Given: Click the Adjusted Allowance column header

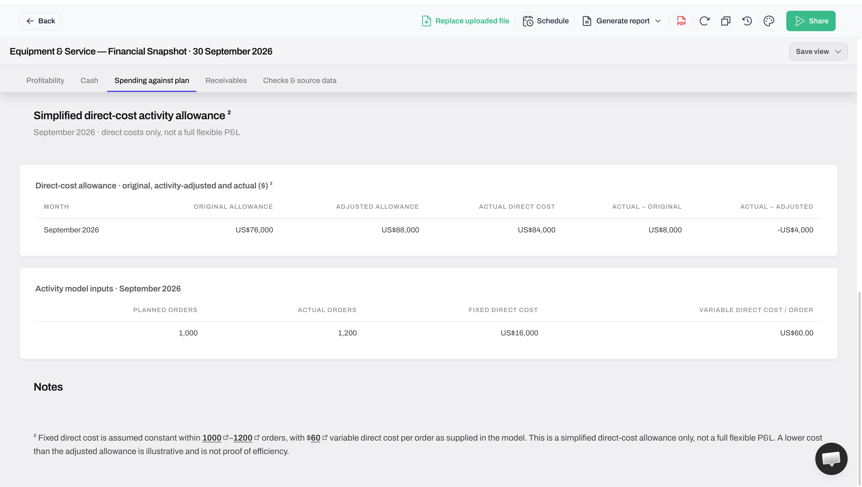Looking at the screenshot, I should [x=377, y=207].
